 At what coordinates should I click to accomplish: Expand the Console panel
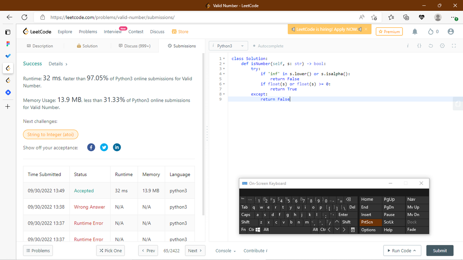pyautogui.click(x=226, y=251)
